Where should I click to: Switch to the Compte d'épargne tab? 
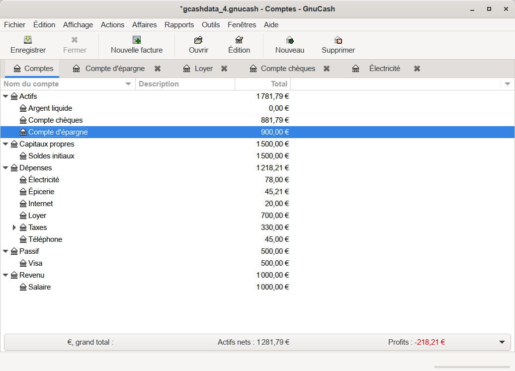[x=115, y=69]
